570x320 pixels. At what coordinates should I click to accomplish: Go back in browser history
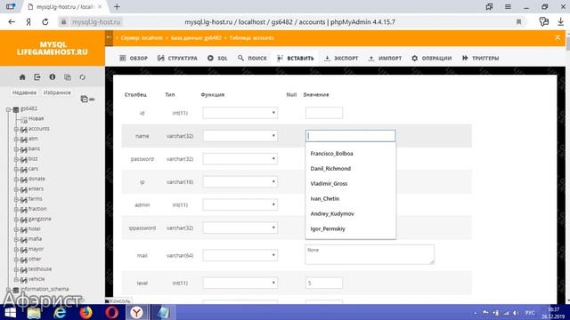[12, 21]
